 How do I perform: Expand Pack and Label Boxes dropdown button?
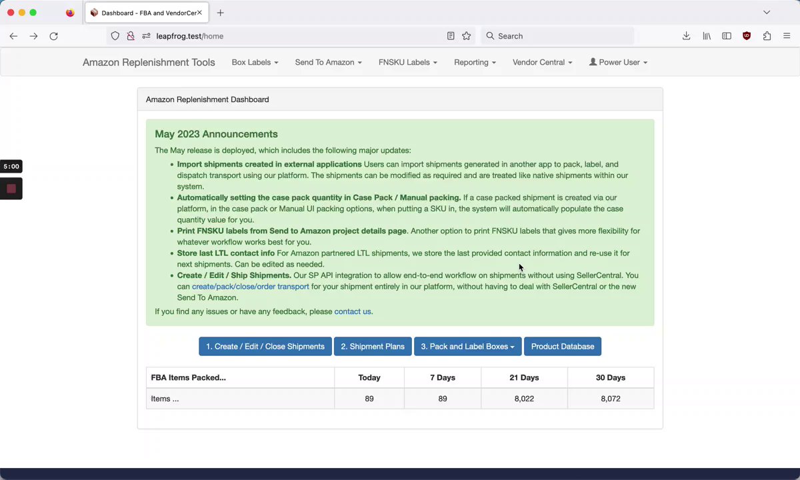tap(467, 347)
